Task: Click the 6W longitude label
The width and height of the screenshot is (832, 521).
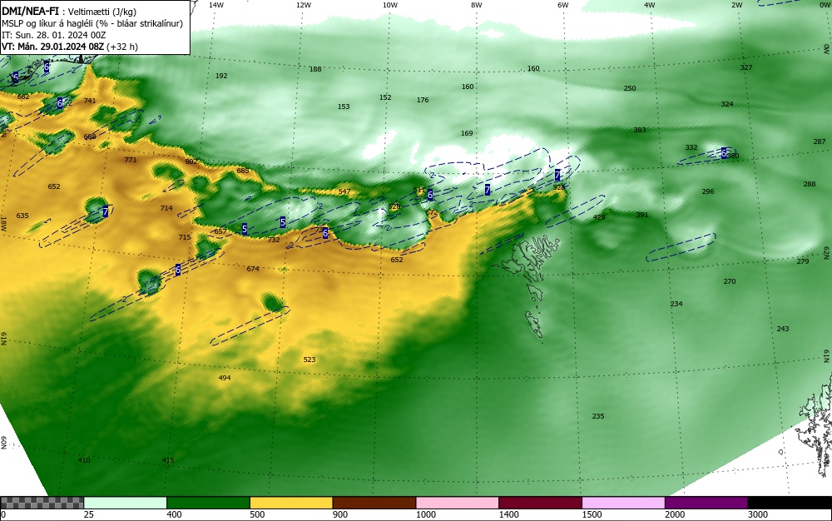Action: tap(563, 5)
